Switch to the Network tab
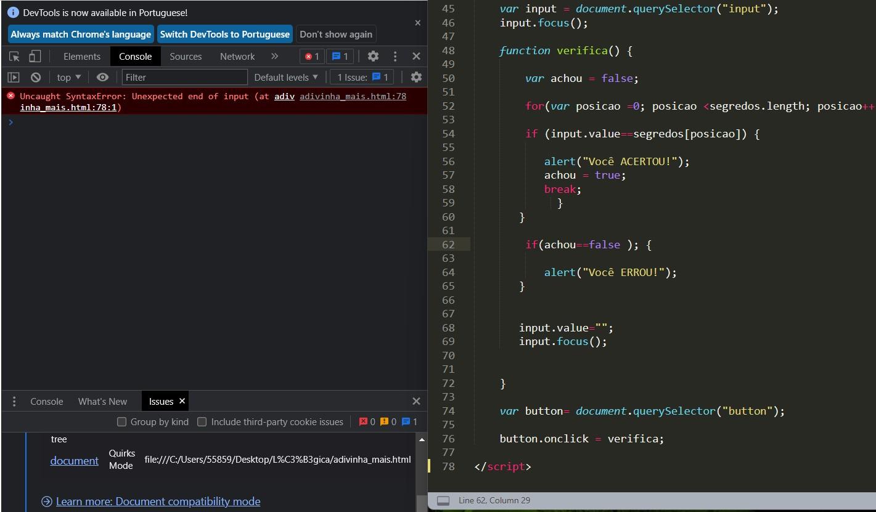Screen dimensions: 876x512 (237, 56)
